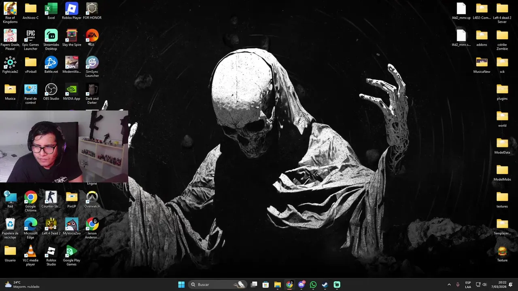Image resolution: width=518 pixels, height=291 pixels.
Task: Open the plugins folder
Action: tap(502, 92)
